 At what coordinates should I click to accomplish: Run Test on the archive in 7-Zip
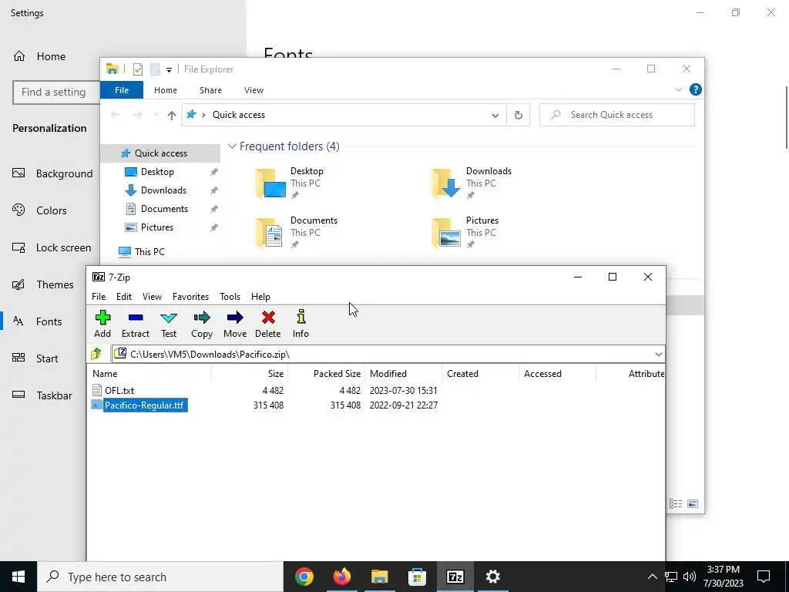169,325
